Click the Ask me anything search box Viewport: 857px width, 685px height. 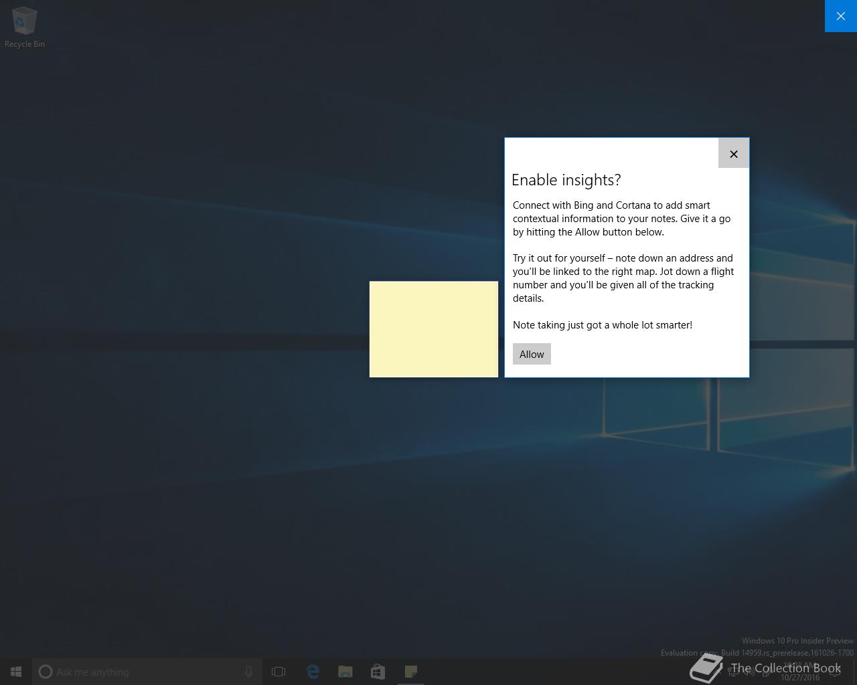coord(147,672)
